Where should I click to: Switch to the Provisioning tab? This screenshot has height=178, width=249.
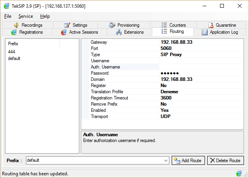coord(124,25)
